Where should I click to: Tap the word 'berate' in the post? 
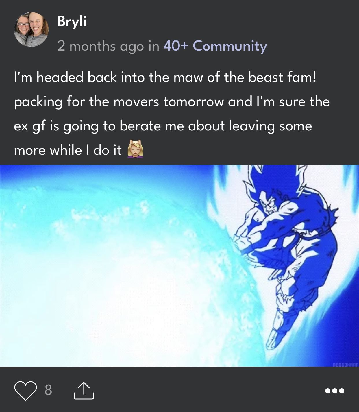140,126
